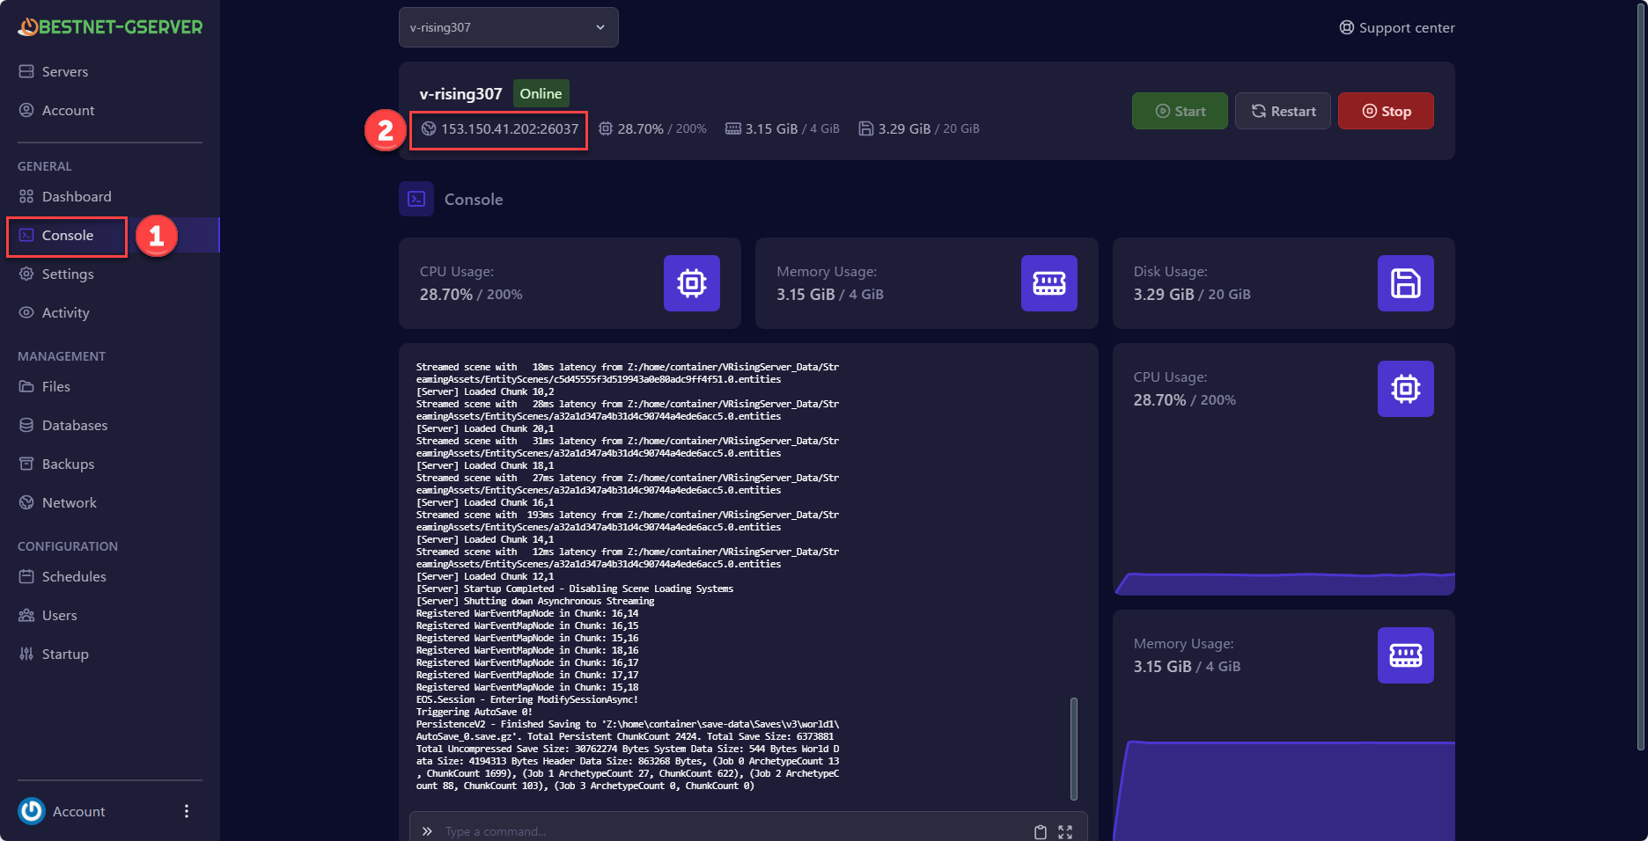Click the Users group icon
The width and height of the screenshot is (1648, 841).
coord(26,615)
